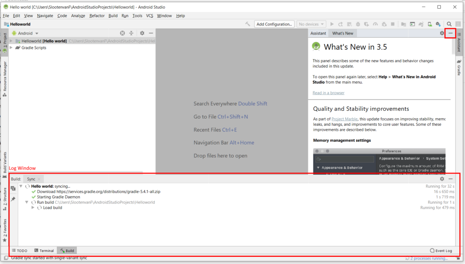Toggle the Structure side tool button
The height and width of the screenshot is (264, 465).
(x=5, y=199)
